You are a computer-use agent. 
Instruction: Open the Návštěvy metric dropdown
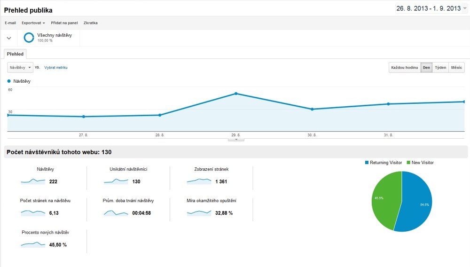coord(20,67)
